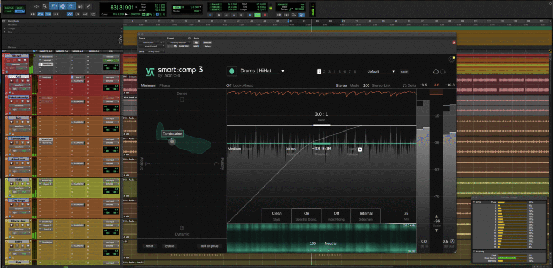The image size is (553, 268).
Task: Click the reset button
Action: point(150,246)
